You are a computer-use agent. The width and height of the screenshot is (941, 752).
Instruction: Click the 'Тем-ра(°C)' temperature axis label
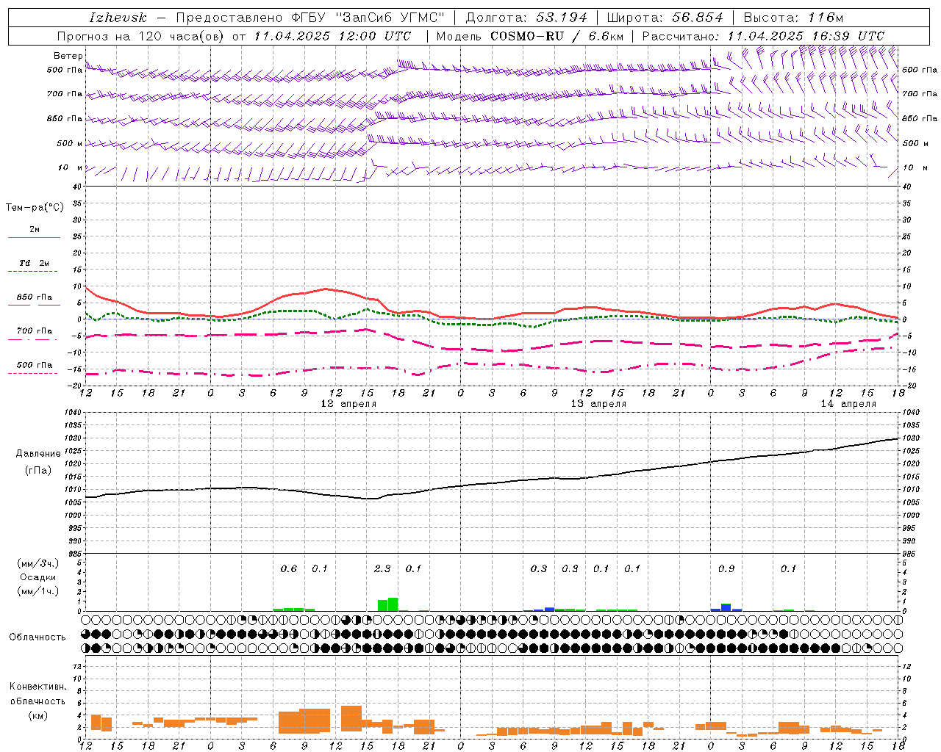coord(35,208)
